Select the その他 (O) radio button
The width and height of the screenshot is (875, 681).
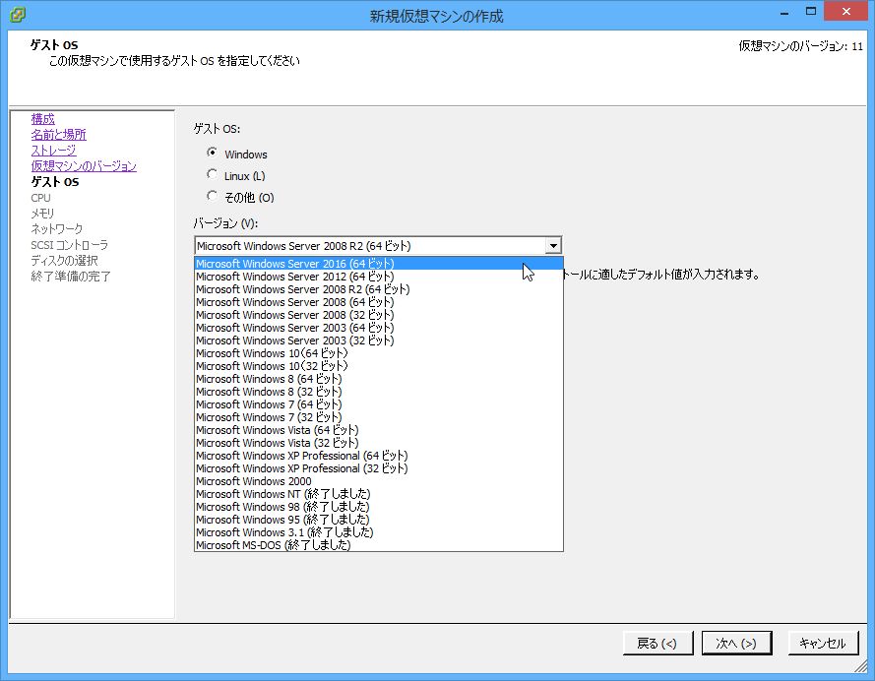coord(212,196)
